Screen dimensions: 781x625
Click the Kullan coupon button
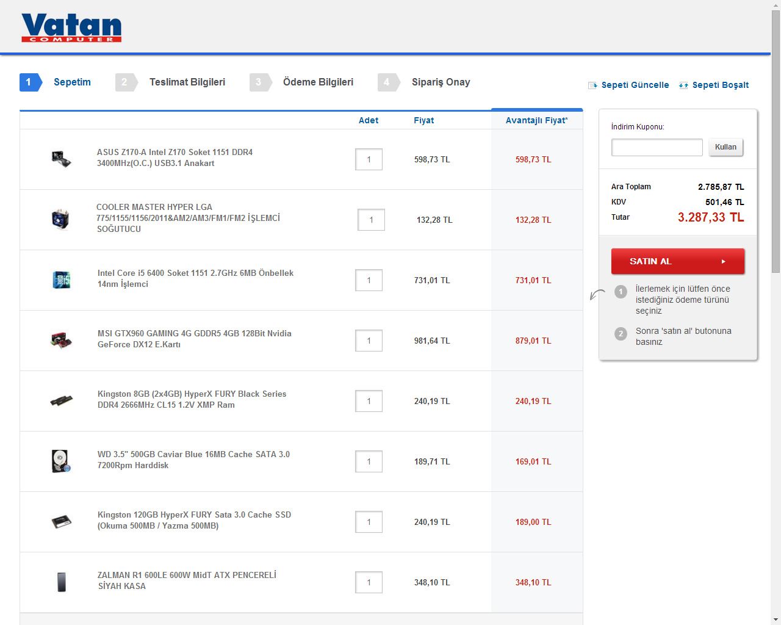(x=725, y=147)
